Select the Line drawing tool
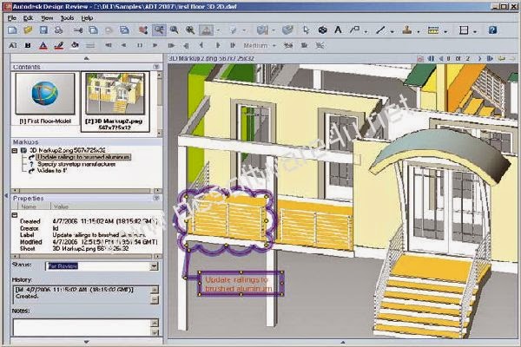The height and width of the screenshot is (347, 521). [380, 30]
